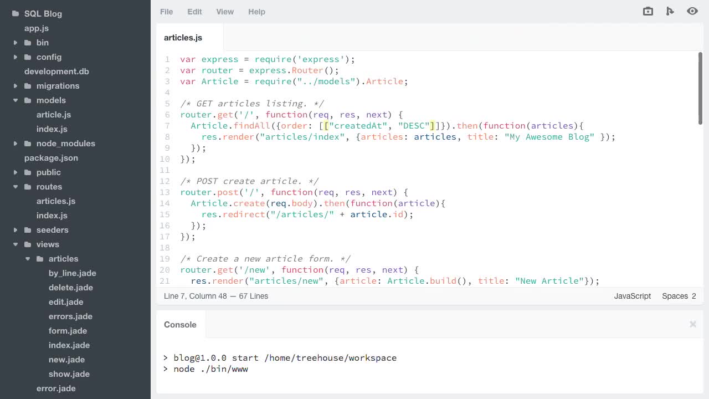Screen dimensions: 709x399
Task: Click the articles subfolder icon
Action: click(x=40, y=259)
